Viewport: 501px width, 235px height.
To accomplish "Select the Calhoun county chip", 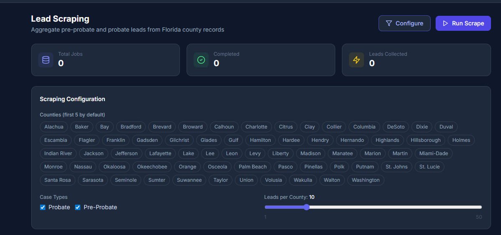I will 224,127.
